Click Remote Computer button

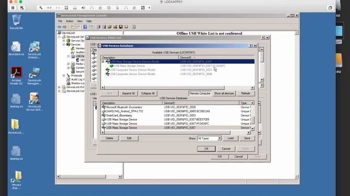pos(200,93)
